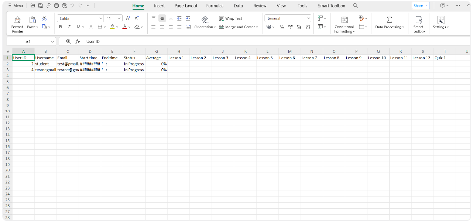The image size is (473, 222).
Task: Cut the selection with the scissors icon
Action: pos(44,18)
